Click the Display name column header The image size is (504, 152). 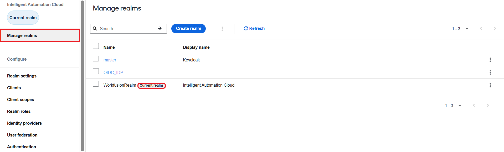click(x=196, y=47)
